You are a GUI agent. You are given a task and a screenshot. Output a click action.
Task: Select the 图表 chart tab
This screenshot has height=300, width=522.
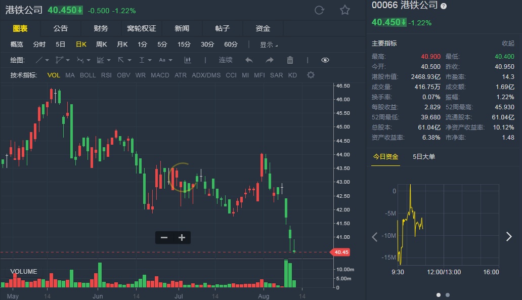tap(20, 28)
